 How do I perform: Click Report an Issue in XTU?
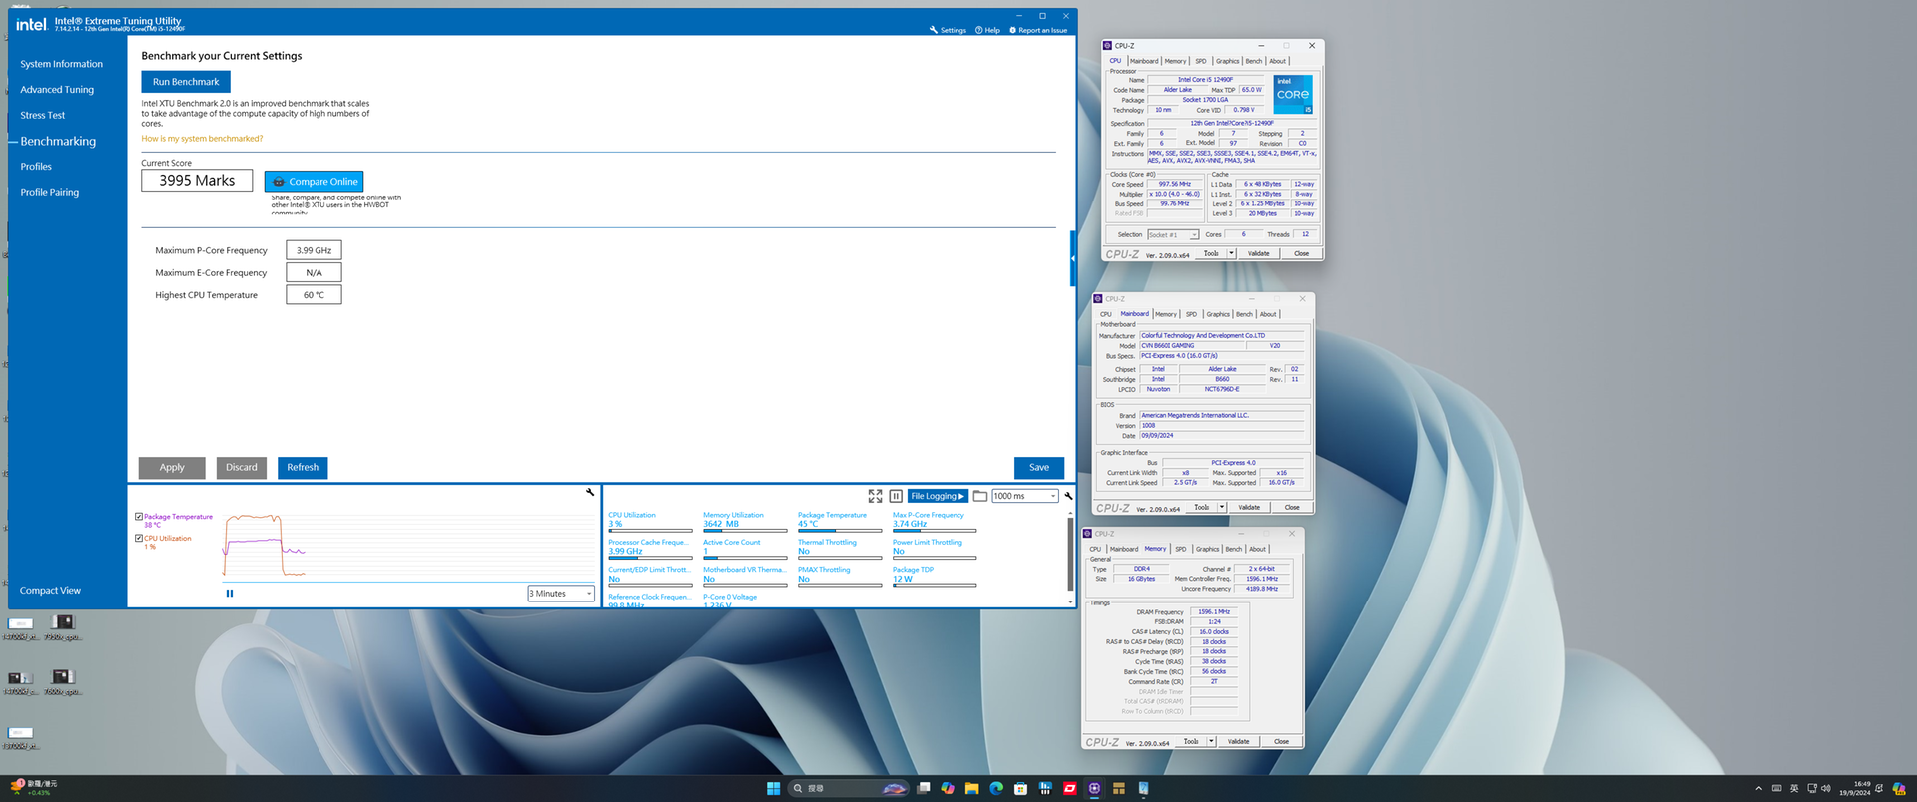click(x=1038, y=30)
